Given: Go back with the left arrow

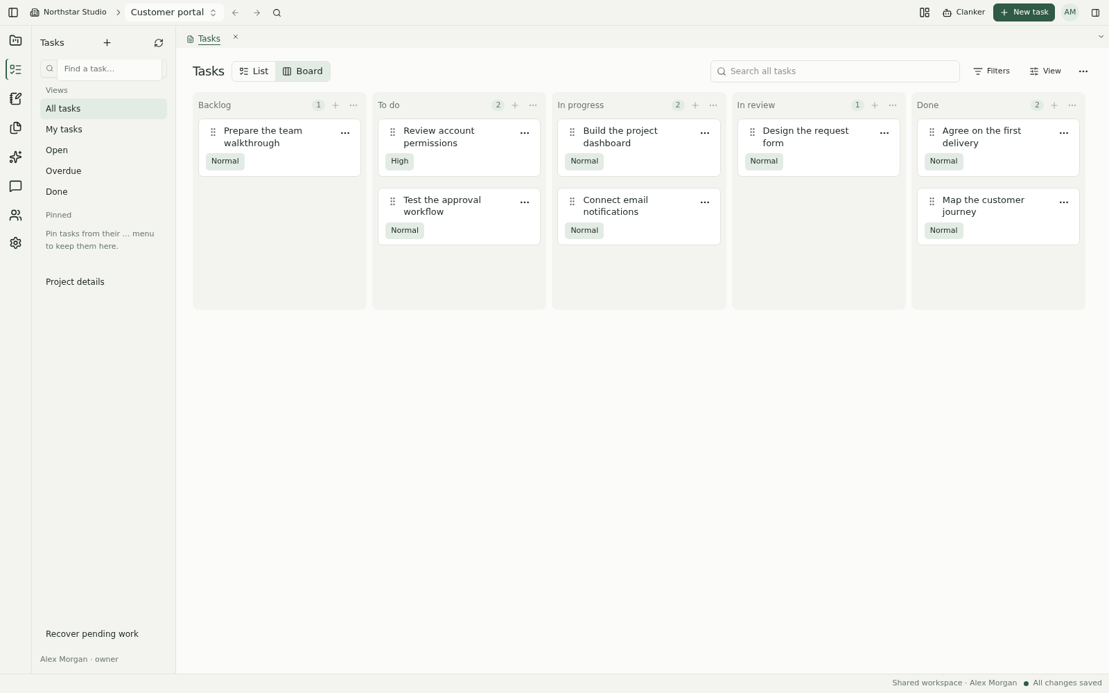Looking at the screenshot, I should tap(235, 12).
